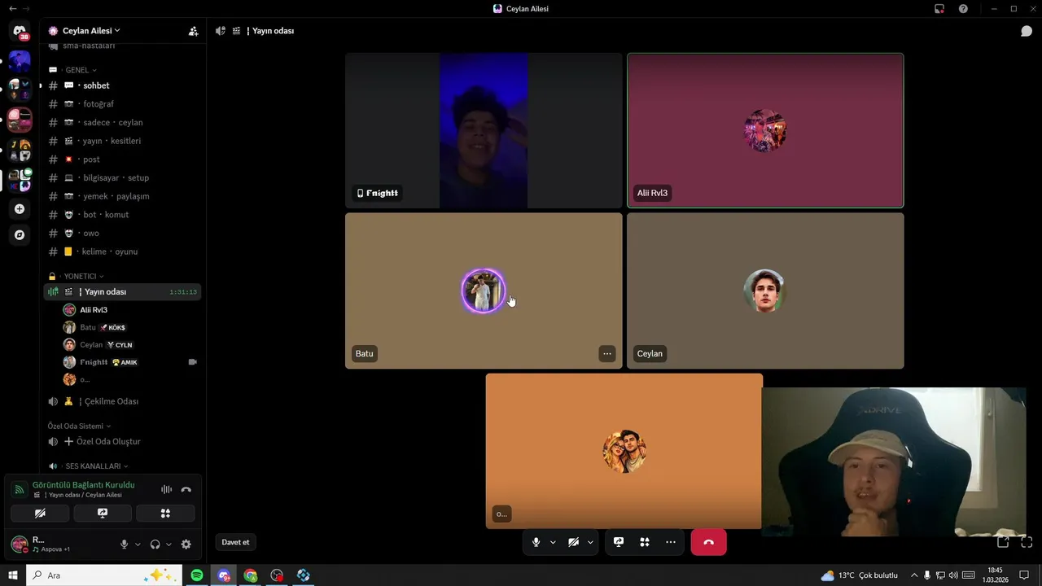Open yemek paylaşım channel
The width and height of the screenshot is (1042, 586).
coord(122,196)
